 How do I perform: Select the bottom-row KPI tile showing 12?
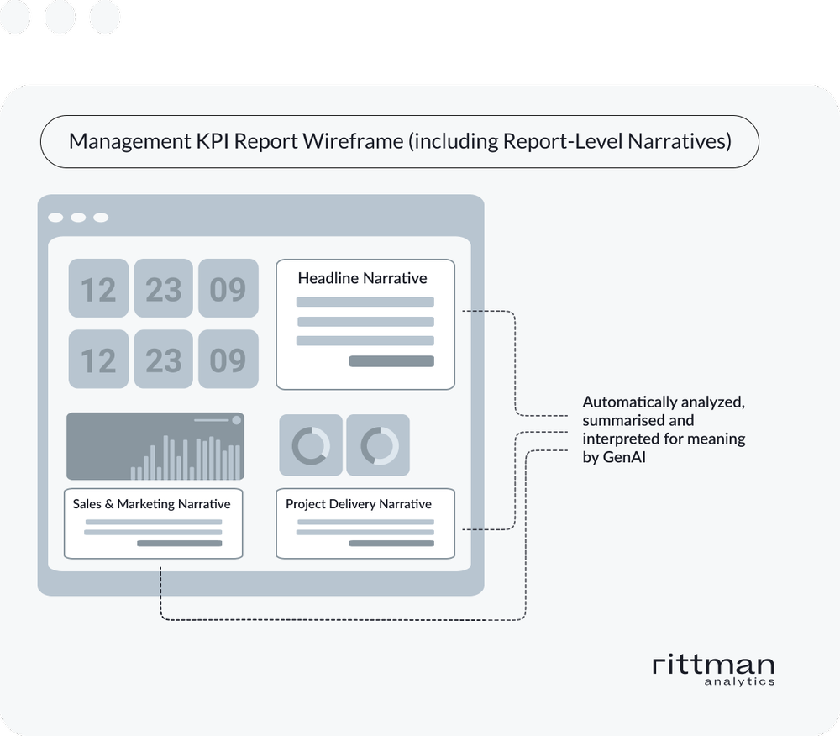point(98,359)
